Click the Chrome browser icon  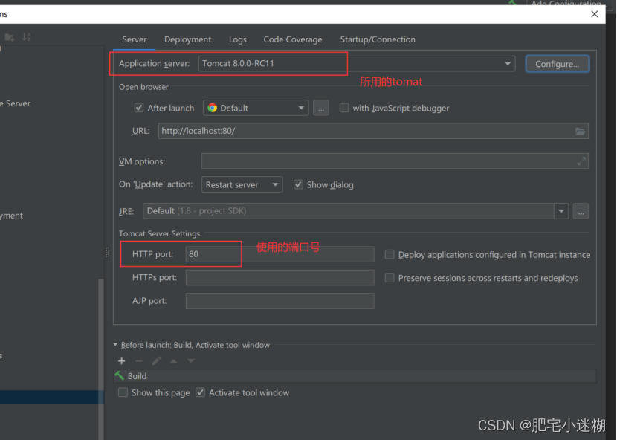pyautogui.click(x=213, y=108)
